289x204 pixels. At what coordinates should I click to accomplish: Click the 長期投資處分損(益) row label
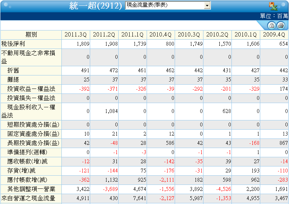pyautogui.click(x=33, y=143)
